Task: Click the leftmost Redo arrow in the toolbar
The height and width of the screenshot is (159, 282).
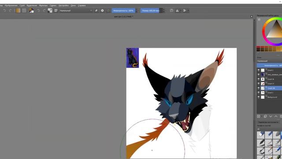Action: point(10,11)
